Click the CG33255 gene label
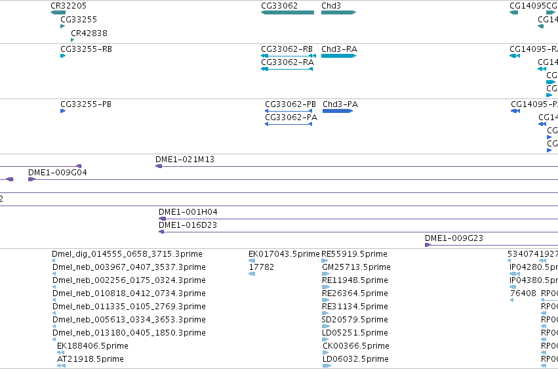Viewport: 558px width, 369px height. click(x=79, y=19)
